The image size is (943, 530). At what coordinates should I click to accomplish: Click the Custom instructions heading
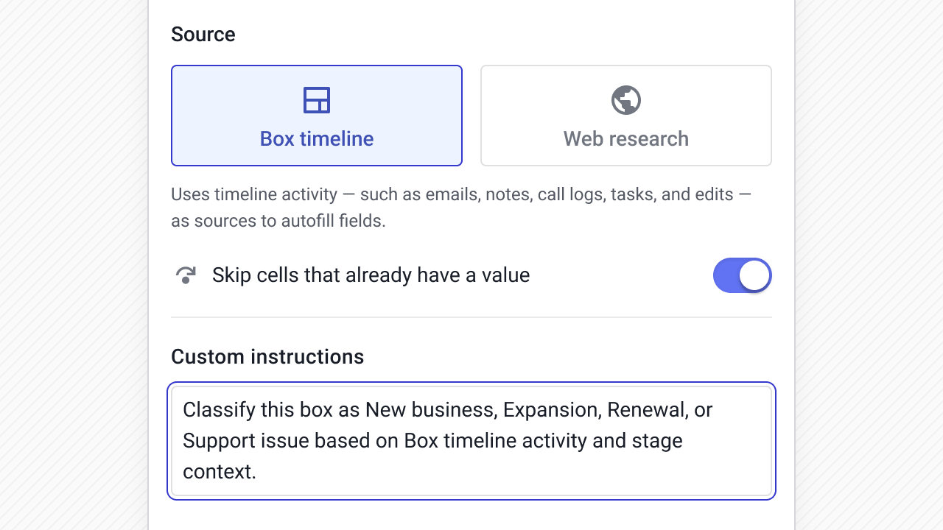267,357
